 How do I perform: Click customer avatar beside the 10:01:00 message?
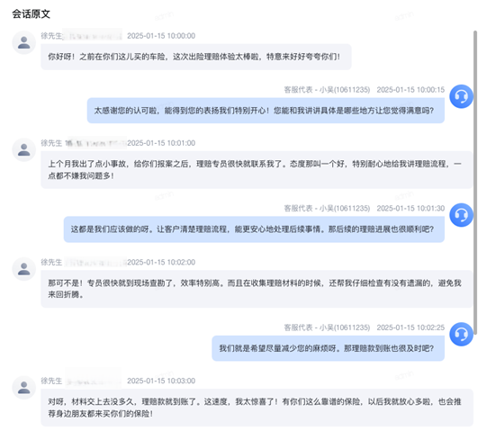coord(23,150)
